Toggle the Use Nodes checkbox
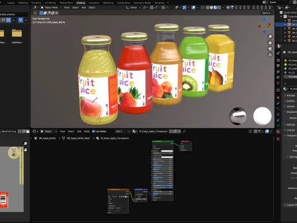 click(93, 131)
